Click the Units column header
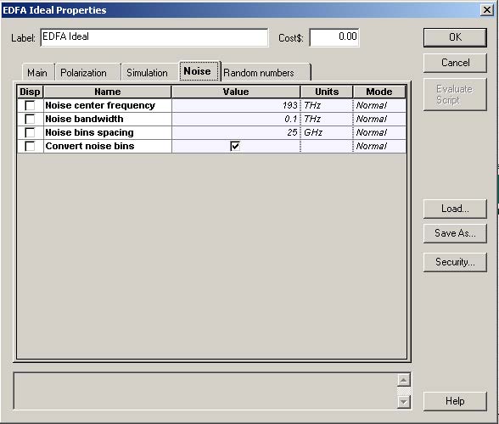 (327, 92)
